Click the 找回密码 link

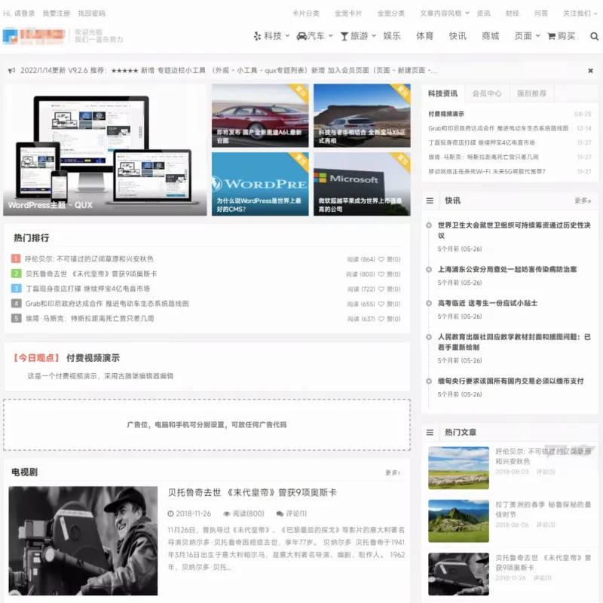tap(91, 14)
